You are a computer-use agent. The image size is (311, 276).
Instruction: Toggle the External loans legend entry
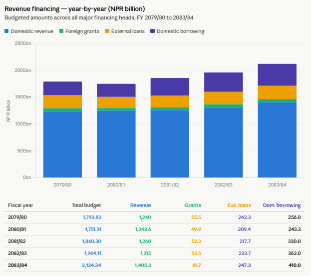125,31
